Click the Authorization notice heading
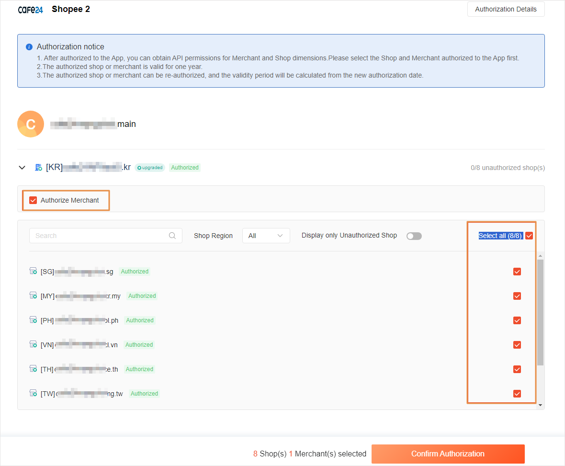The width and height of the screenshot is (565, 466). pos(71,47)
